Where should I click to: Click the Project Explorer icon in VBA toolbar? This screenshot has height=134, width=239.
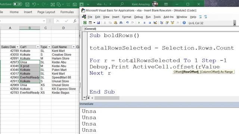coord(162,23)
